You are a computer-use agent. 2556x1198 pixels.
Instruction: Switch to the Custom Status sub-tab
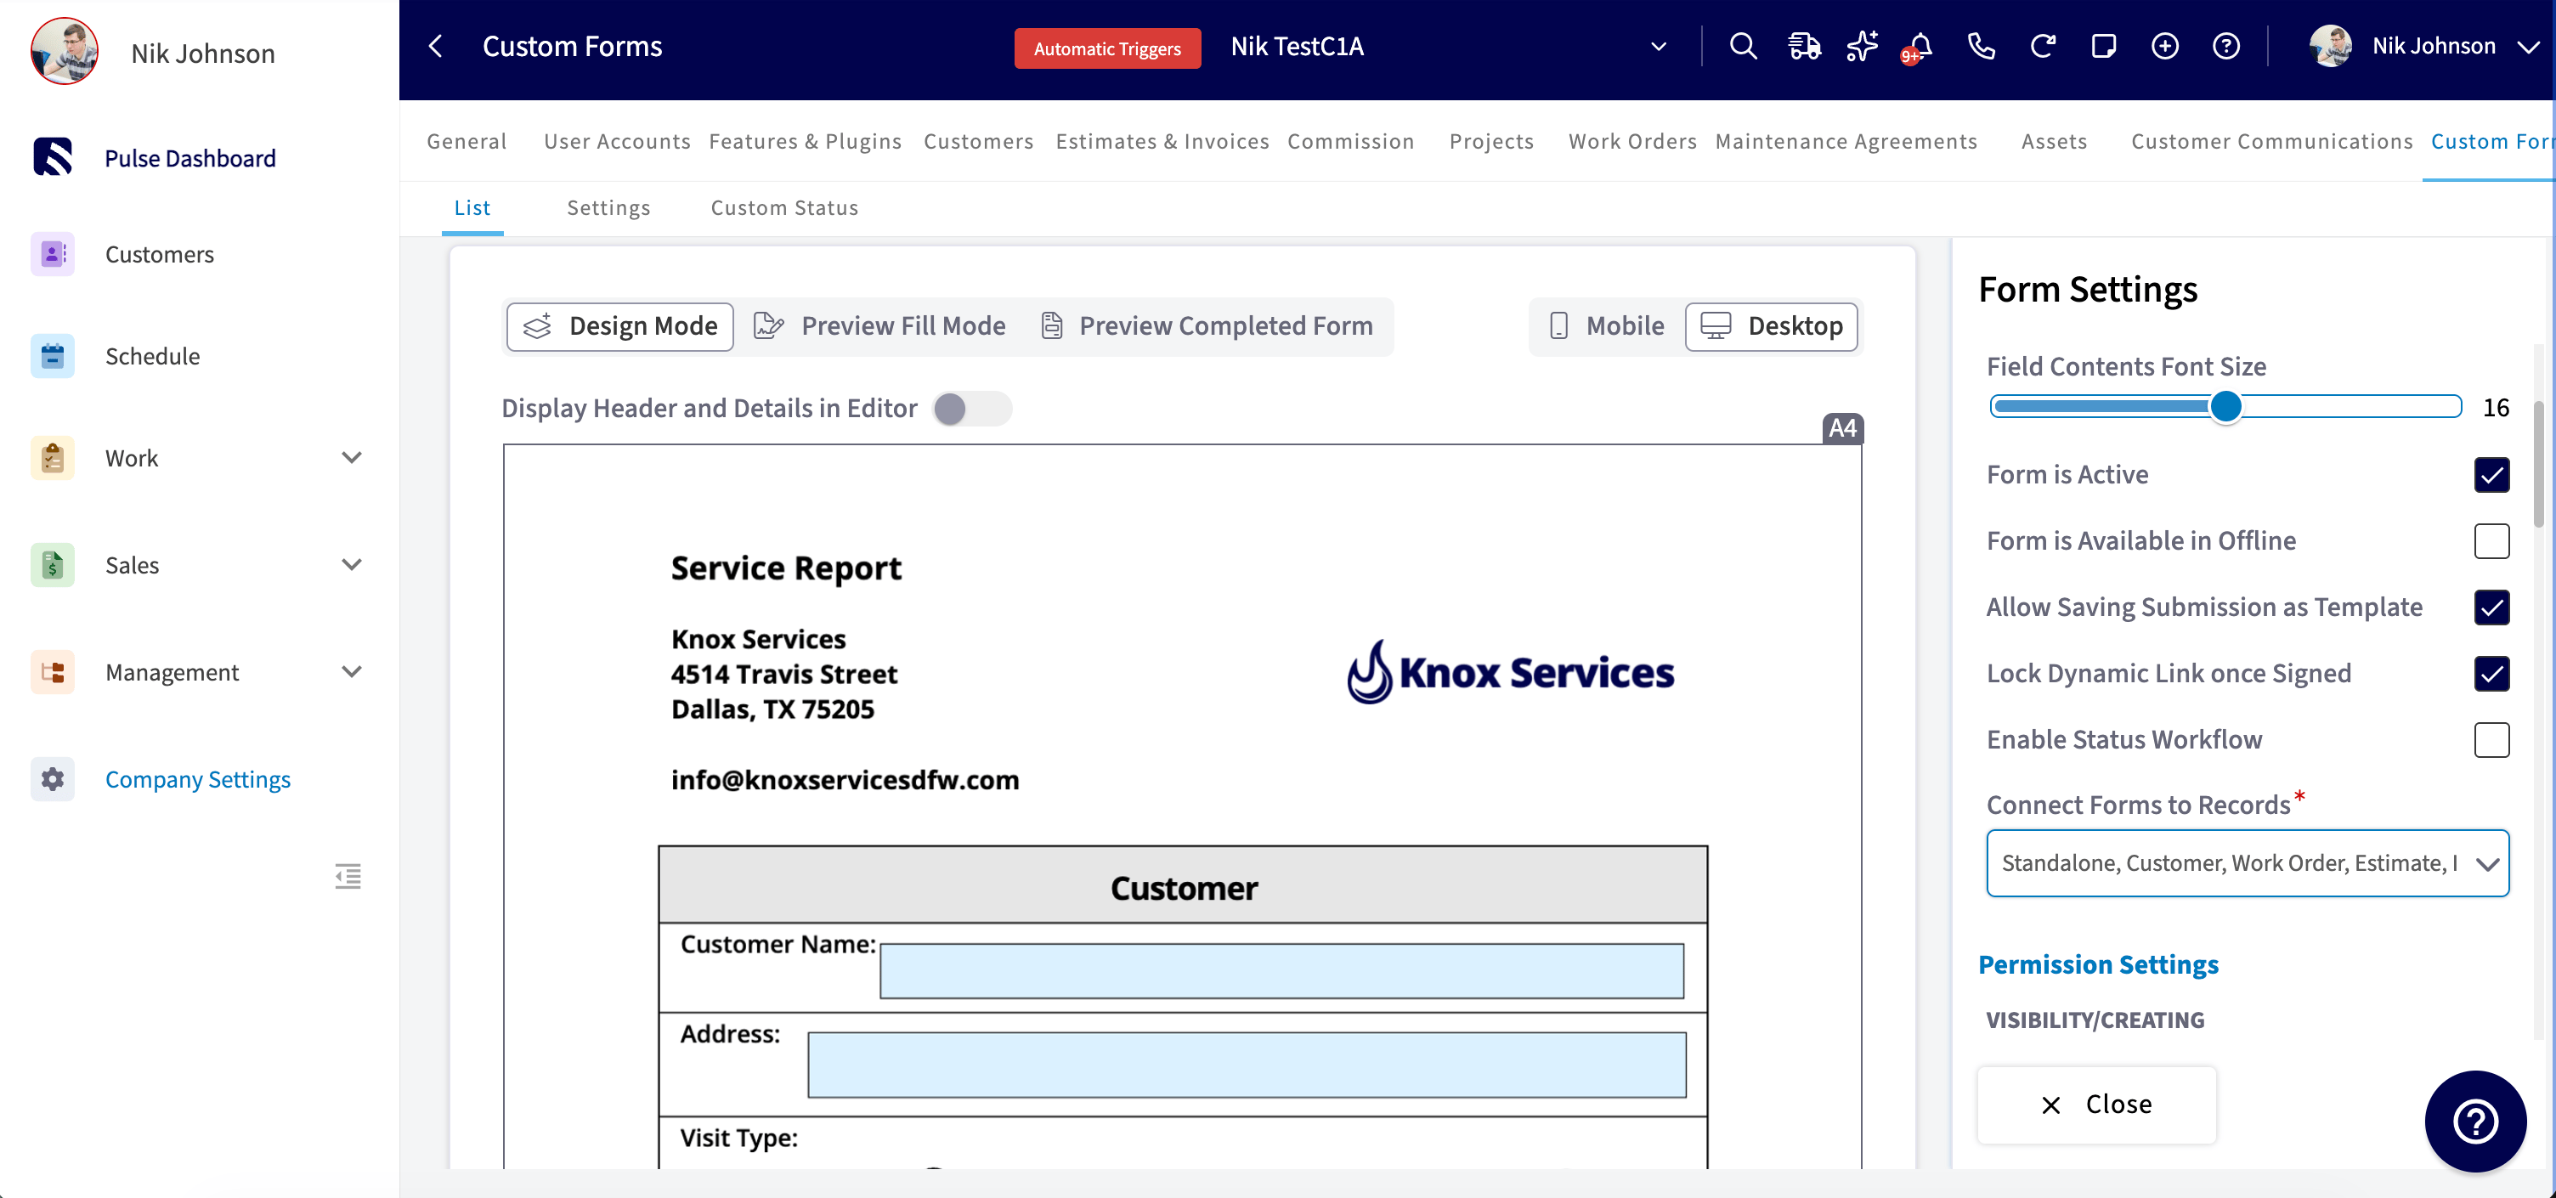783,208
